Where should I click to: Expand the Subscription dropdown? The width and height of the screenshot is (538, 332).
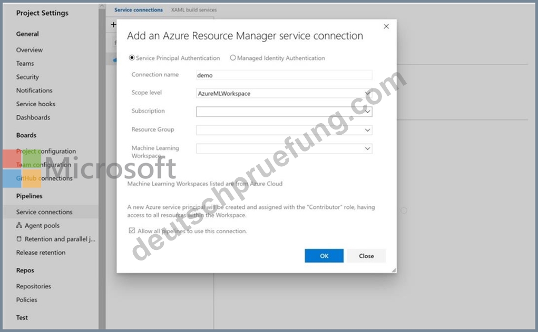click(284, 112)
